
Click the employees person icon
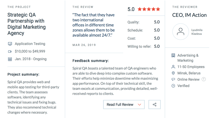[173, 67]
